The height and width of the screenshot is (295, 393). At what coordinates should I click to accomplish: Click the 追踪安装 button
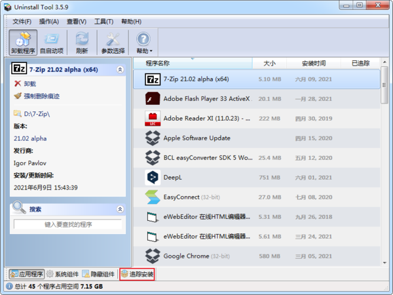(x=137, y=274)
